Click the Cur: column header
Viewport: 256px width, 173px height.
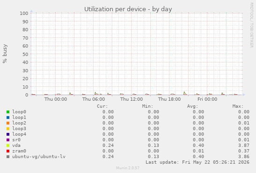point(102,106)
